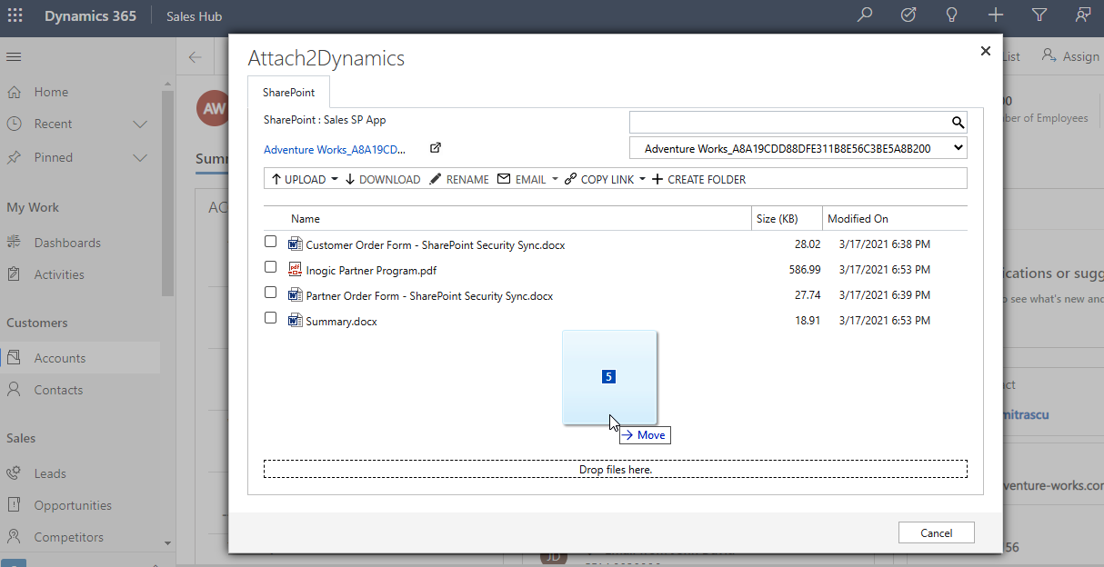
Task: Click the Assign command in the background
Action: pos(1070,56)
